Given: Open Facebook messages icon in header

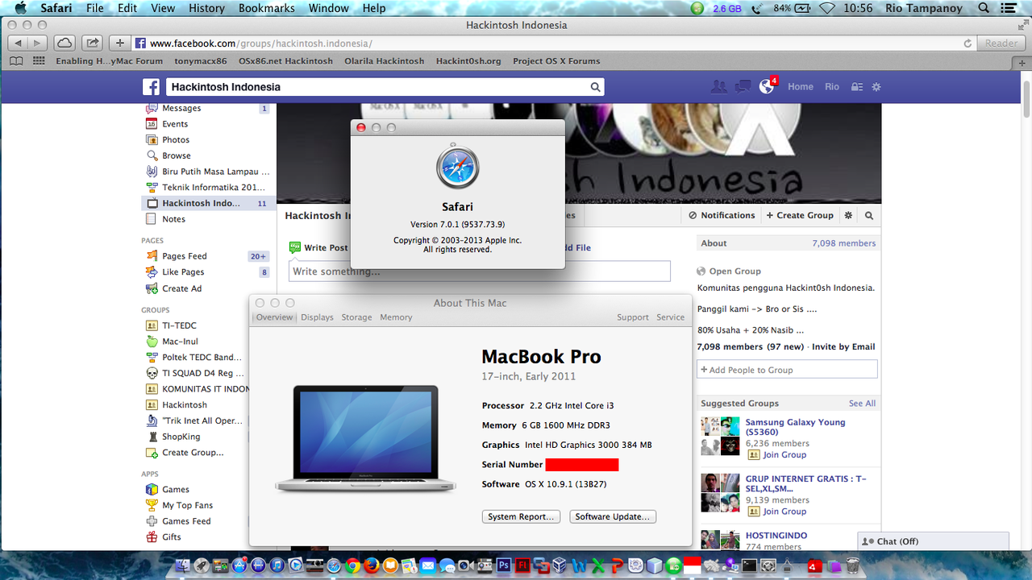Looking at the screenshot, I should (x=743, y=87).
